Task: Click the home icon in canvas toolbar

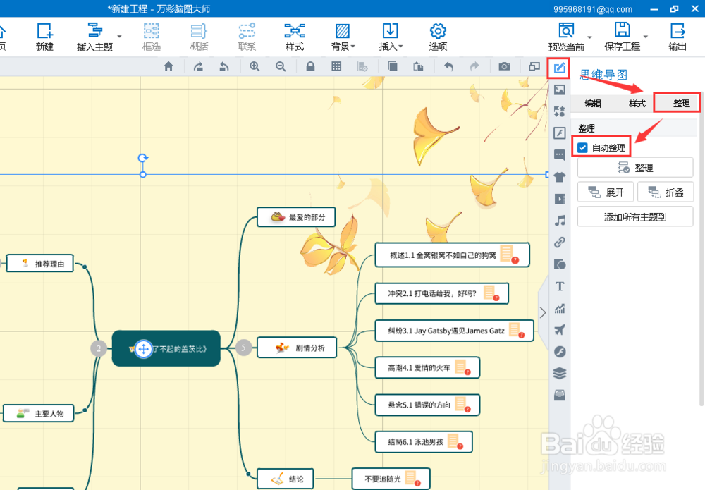Action: point(168,66)
